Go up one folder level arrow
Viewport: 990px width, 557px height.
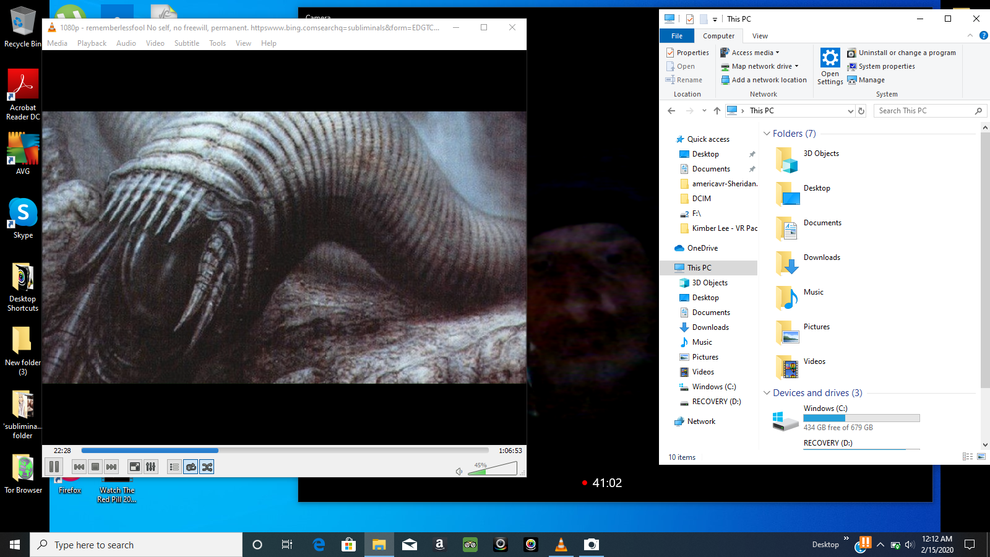[x=717, y=111]
